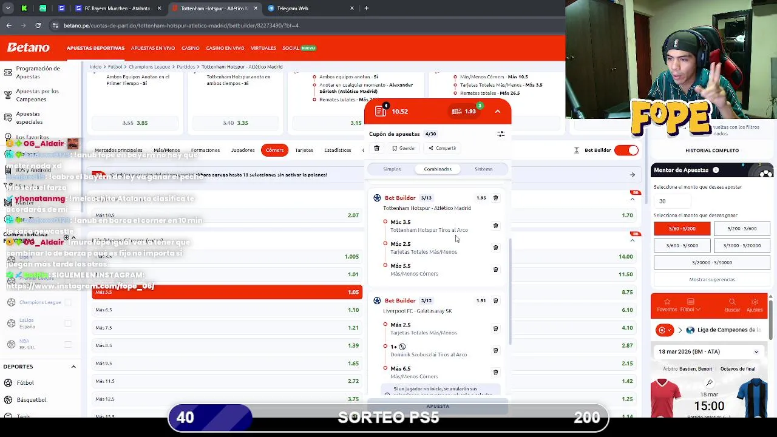Screen dimensions: 777x437
Task: Click Mostrar sugerencias button
Action: (x=712, y=280)
